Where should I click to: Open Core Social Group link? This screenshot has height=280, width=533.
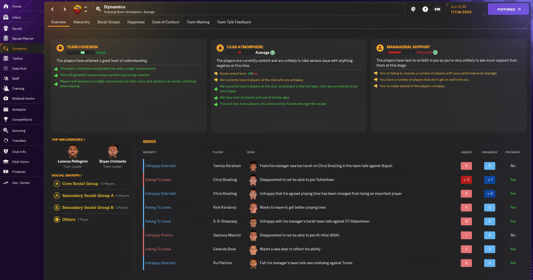tap(80, 184)
